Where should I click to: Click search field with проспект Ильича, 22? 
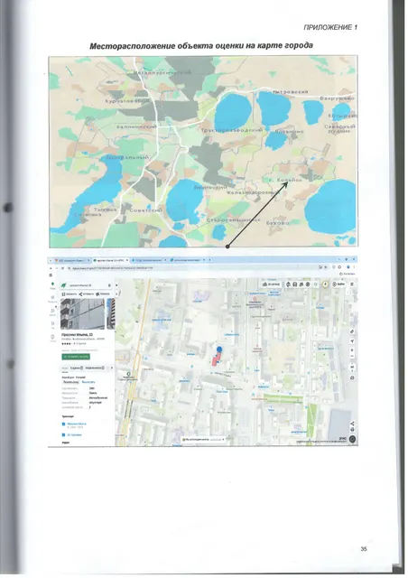[86, 285]
